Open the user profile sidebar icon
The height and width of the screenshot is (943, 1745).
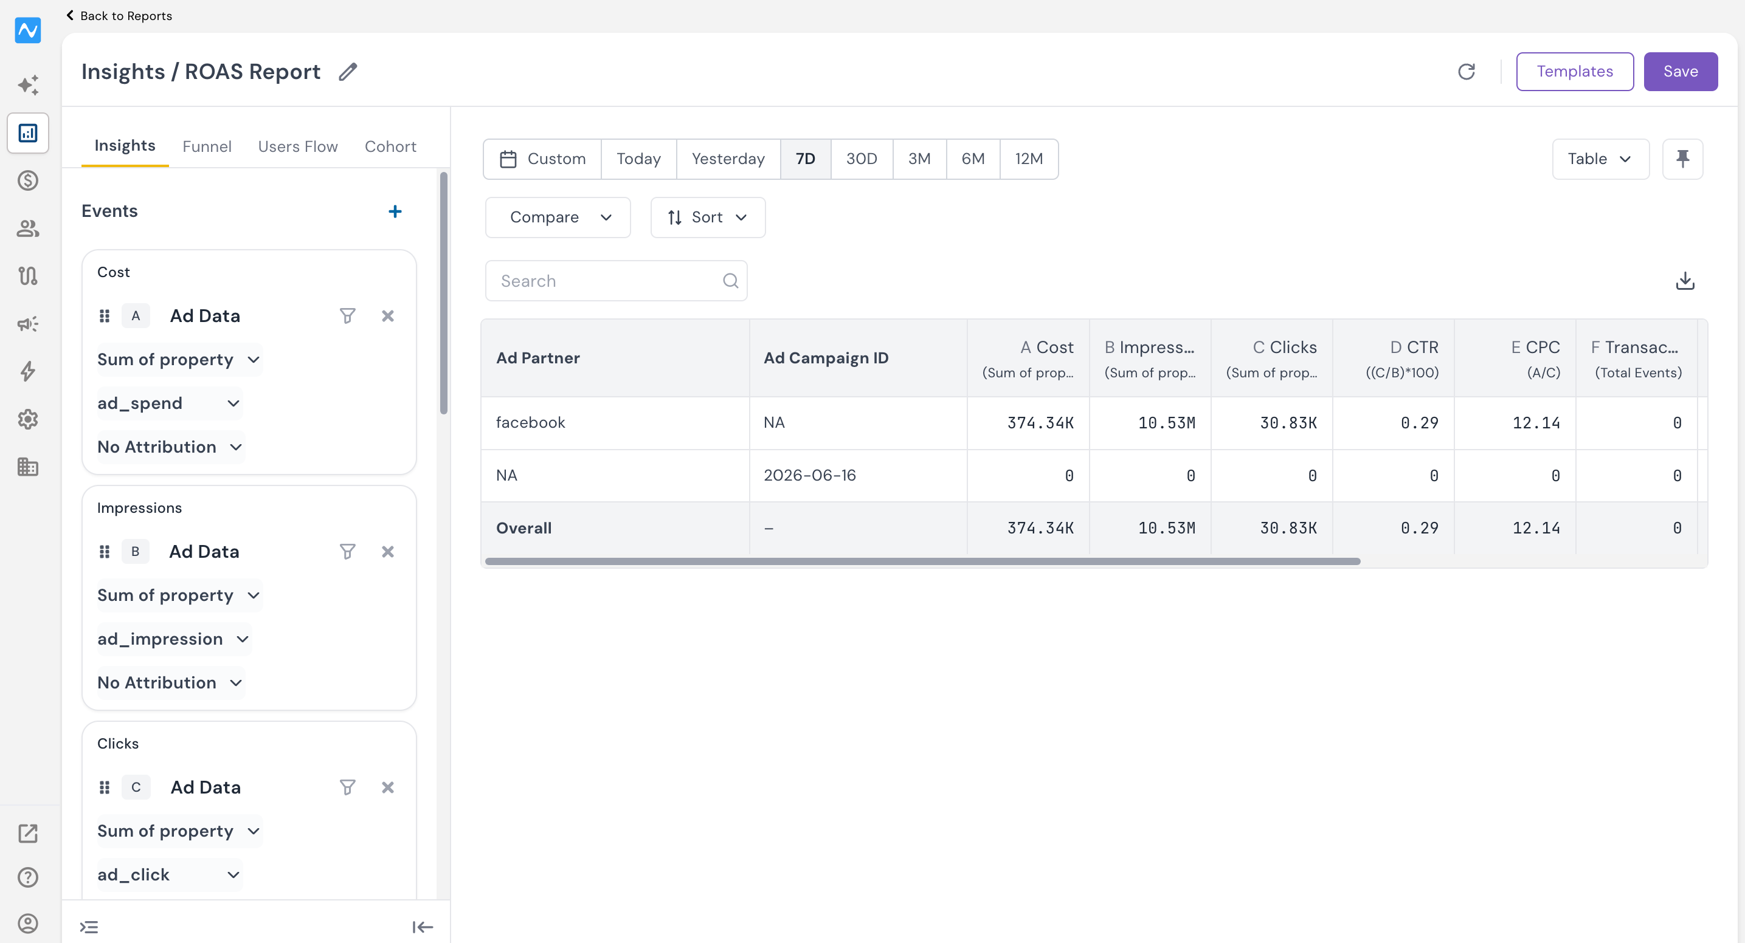[x=28, y=924]
